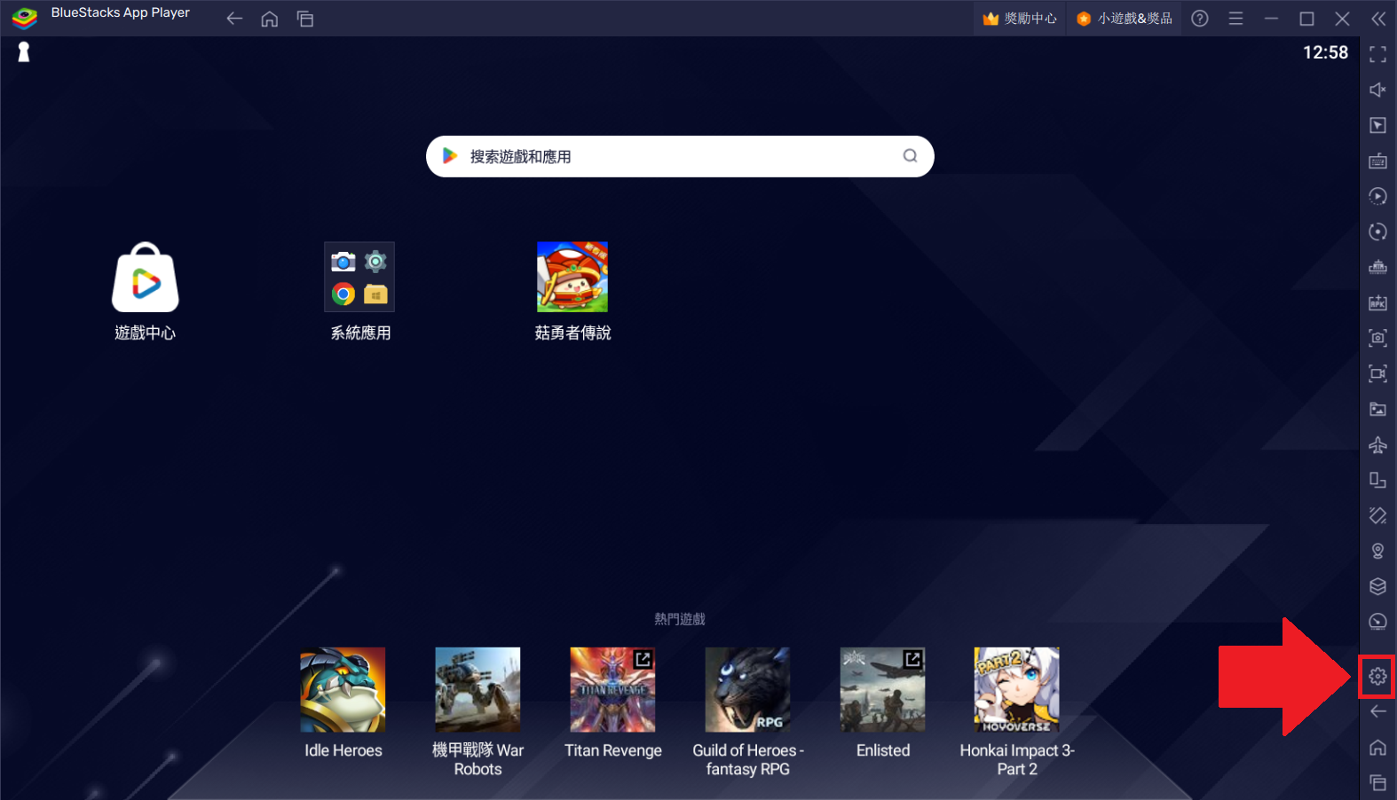
Task: Open multi-instance manager layers icon
Action: coord(1377,586)
